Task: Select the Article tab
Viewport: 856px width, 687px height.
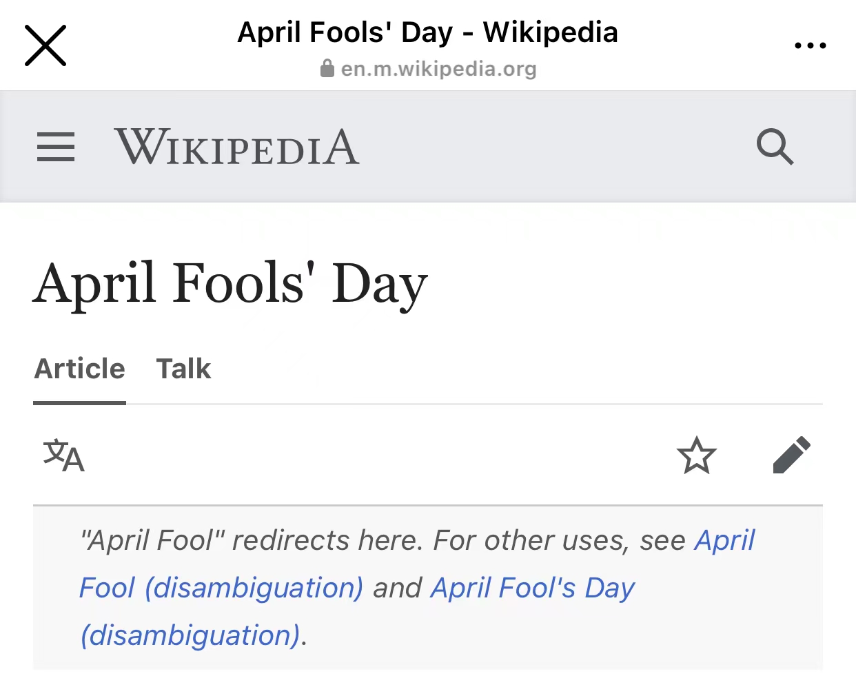Action: point(80,369)
